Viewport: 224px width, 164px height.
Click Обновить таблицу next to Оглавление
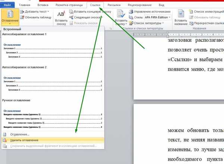click(36, 17)
